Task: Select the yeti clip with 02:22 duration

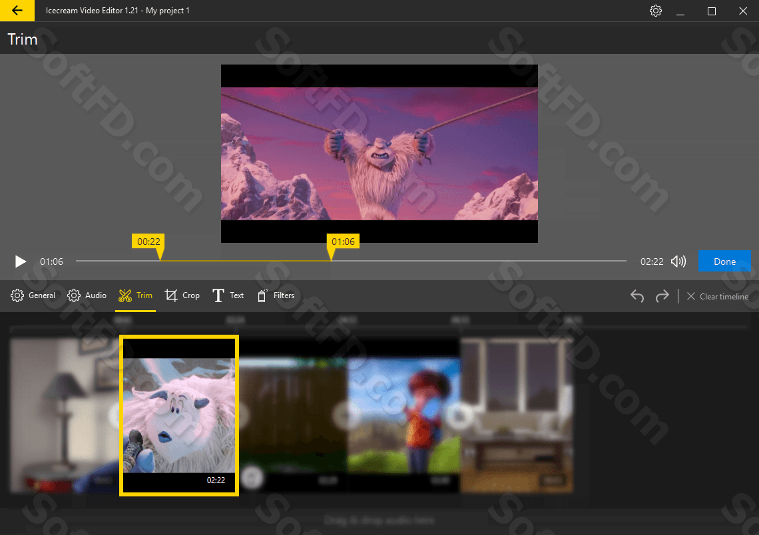Action: [x=179, y=415]
